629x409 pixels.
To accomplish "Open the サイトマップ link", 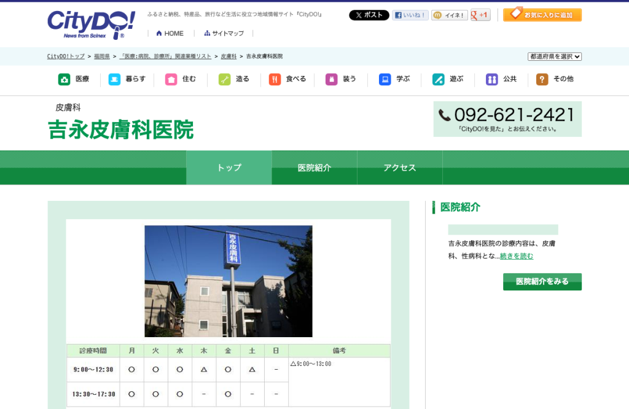I will [224, 33].
